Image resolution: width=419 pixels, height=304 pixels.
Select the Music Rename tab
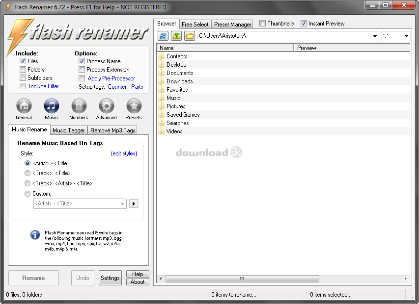[x=29, y=129]
